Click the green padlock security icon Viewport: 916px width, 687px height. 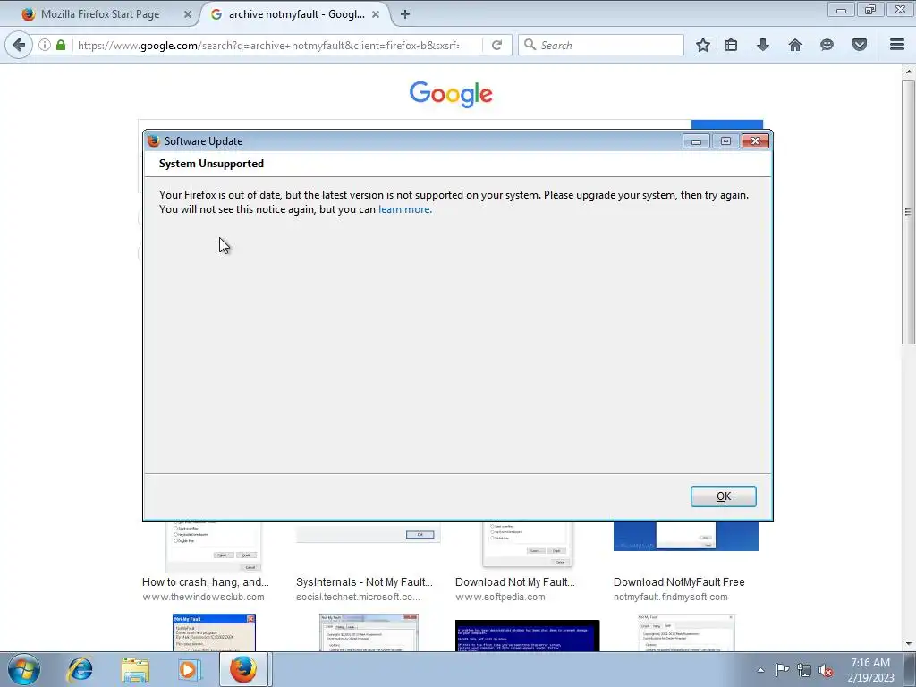pos(60,45)
